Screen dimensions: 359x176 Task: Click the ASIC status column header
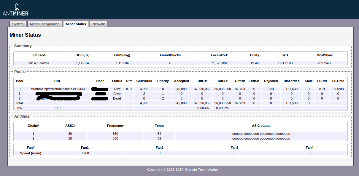pos(261,126)
